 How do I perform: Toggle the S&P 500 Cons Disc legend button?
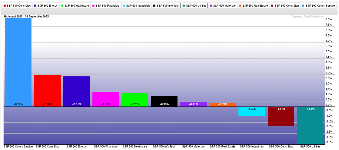coord(17,6)
